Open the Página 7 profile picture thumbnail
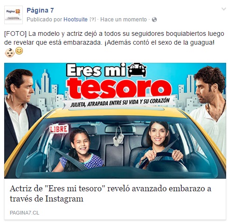Viewport: 228px width, 222px height. (x=14, y=15)
